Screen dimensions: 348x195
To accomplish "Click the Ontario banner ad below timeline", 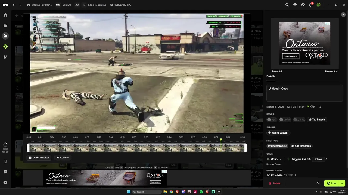I will tap(105, 178).
